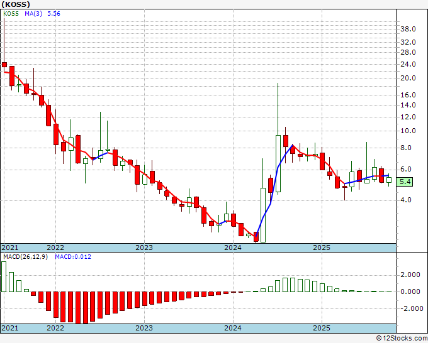Click the tallest green candlestick in mid-2024

coord(278,163)
